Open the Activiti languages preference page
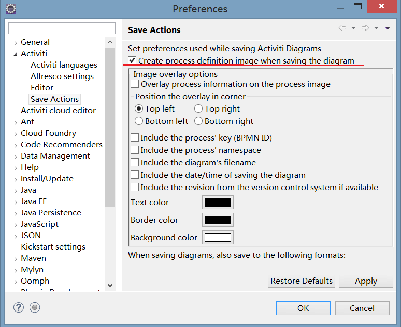This screenshot has height=327, width=401. tap(64, 65)
